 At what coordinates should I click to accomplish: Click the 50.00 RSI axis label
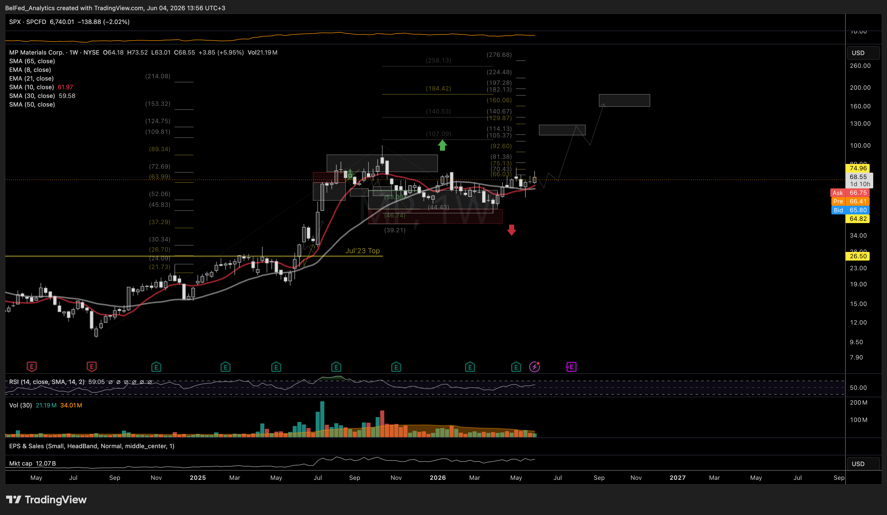coord(858,388)
